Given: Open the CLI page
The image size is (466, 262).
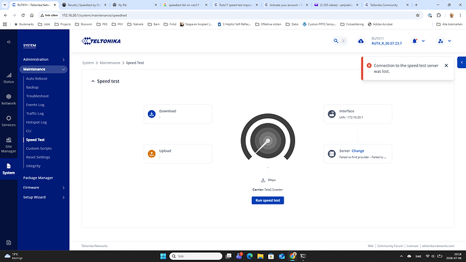Looking at the screenshot, I should (28, 131).
